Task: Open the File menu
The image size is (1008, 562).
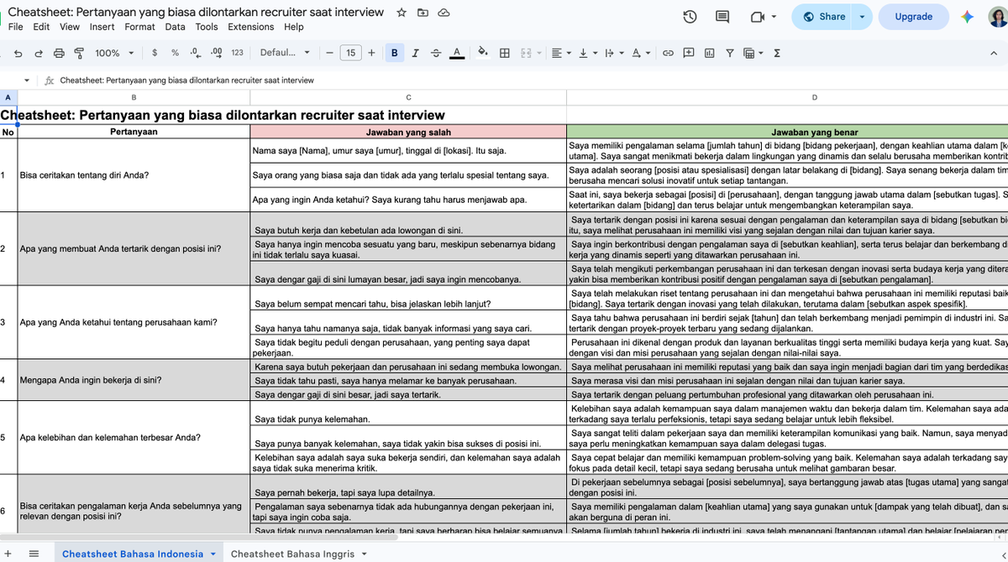Action: point(16,27)
